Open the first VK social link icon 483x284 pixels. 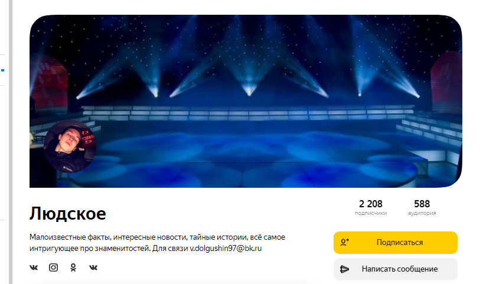pos(34,267)
